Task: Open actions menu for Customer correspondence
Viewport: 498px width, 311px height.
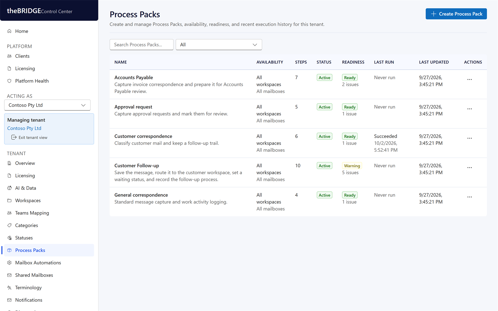Action: tap(469, 138)
